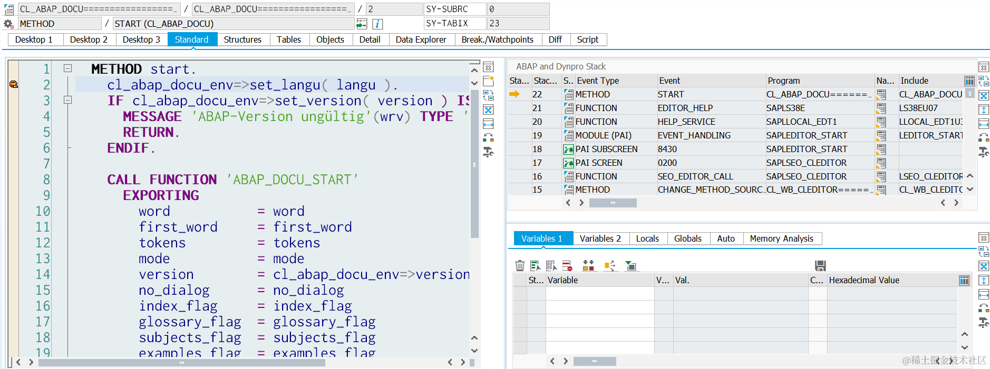Click the down-arrows over squares icon in Variables toolbar
Screen dimensions: 990x369
click(x=588, y=266)
